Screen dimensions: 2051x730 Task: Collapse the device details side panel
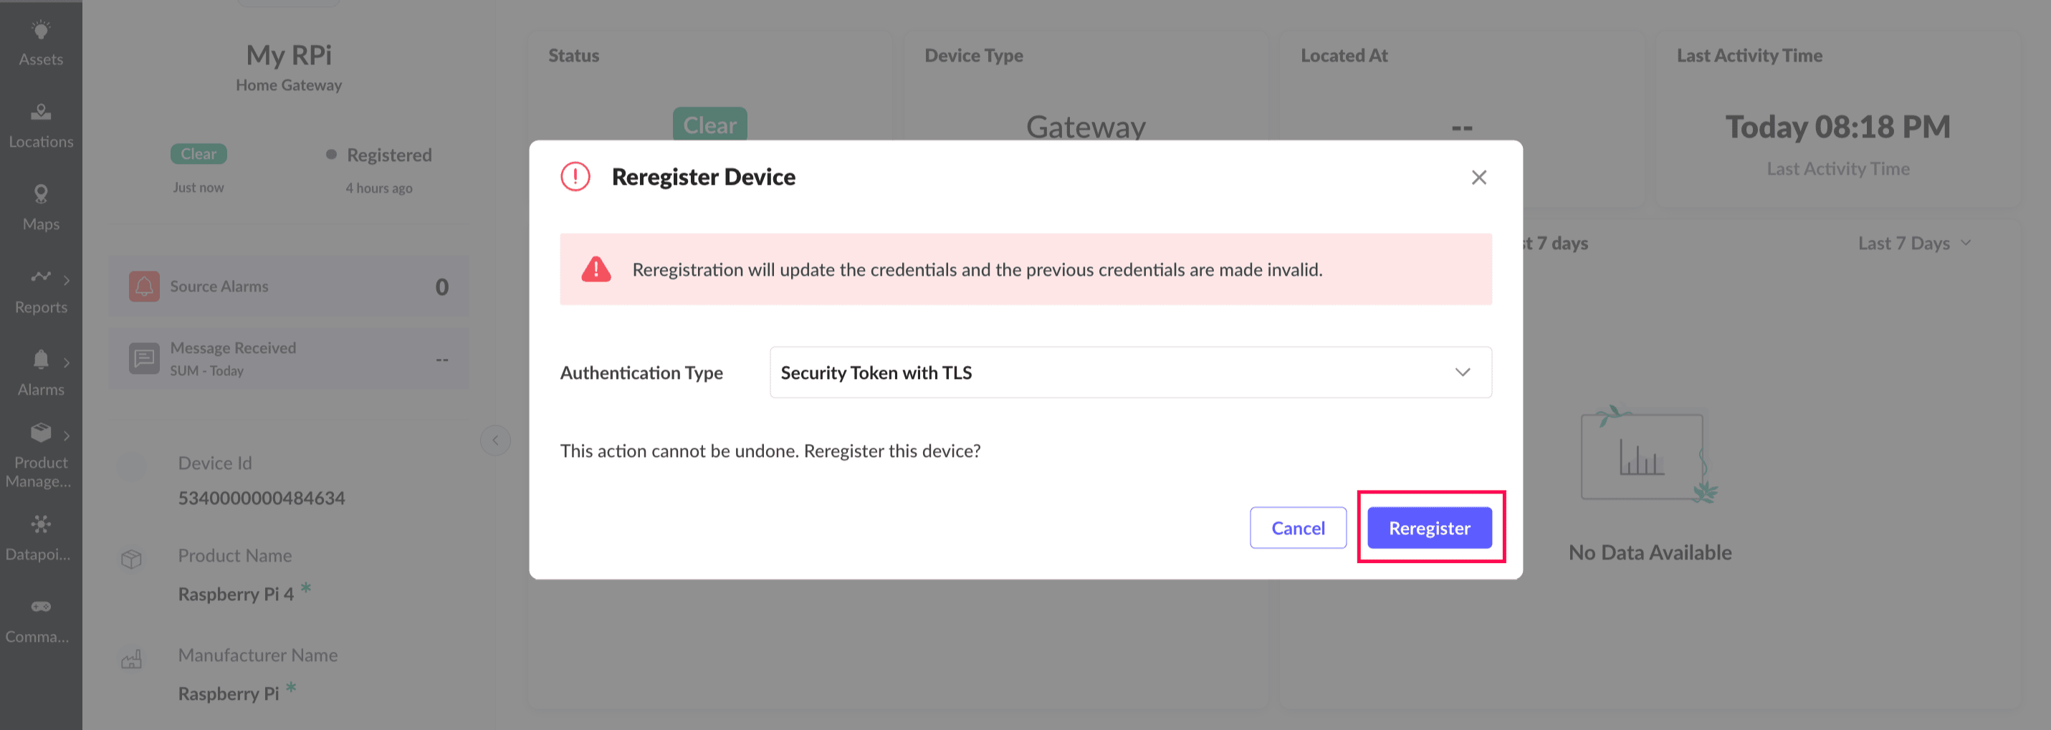[x=495, y=441]
